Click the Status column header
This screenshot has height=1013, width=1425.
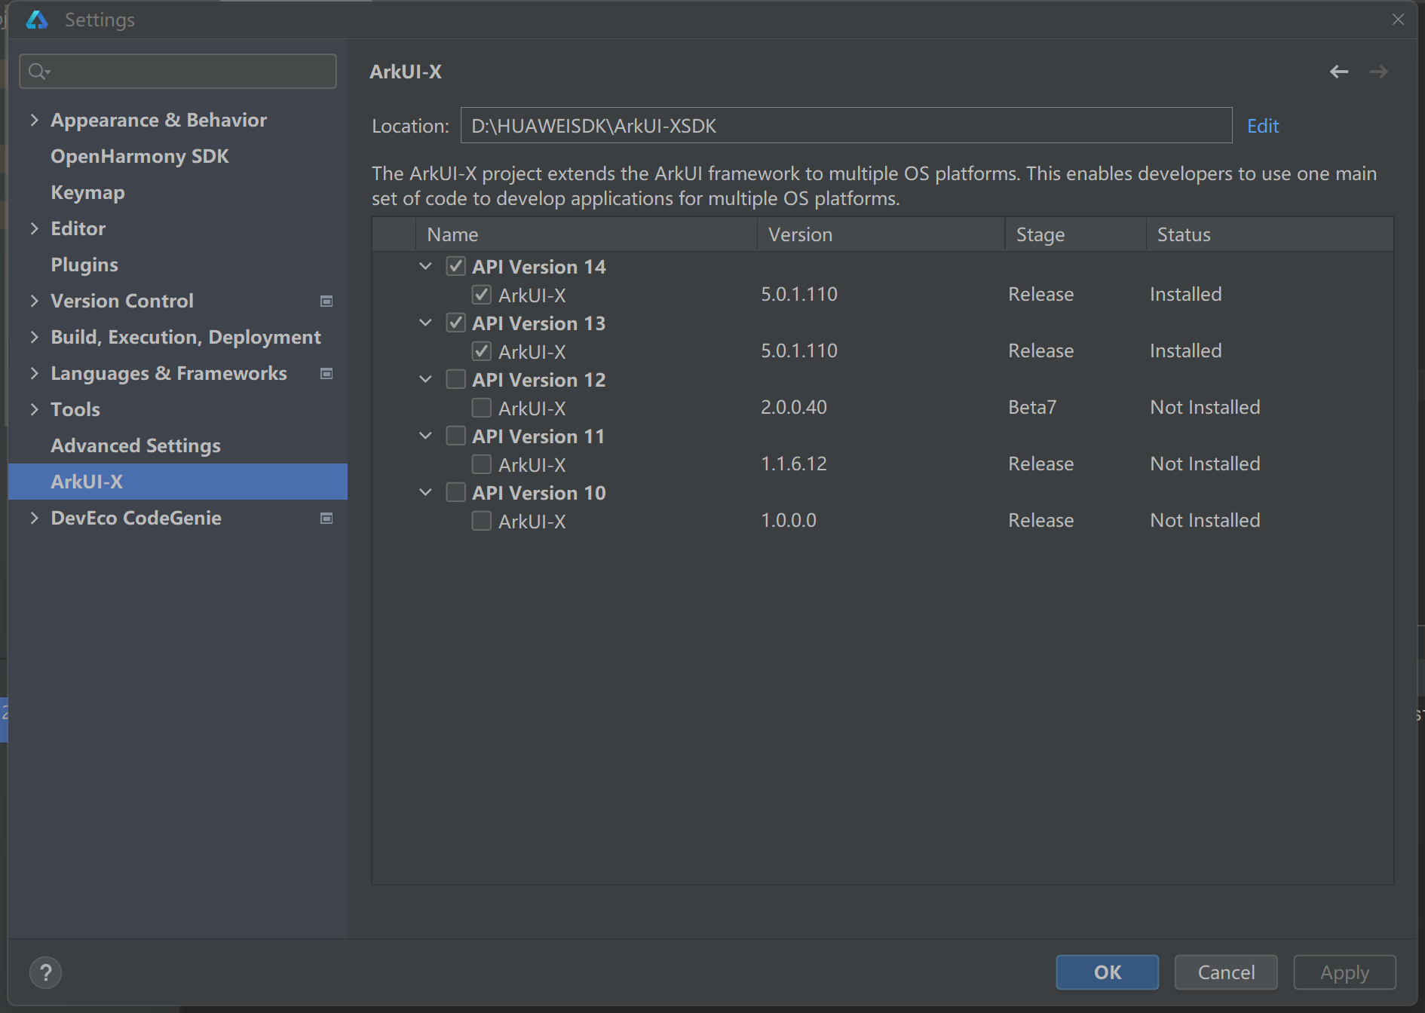pos(1270,234)
